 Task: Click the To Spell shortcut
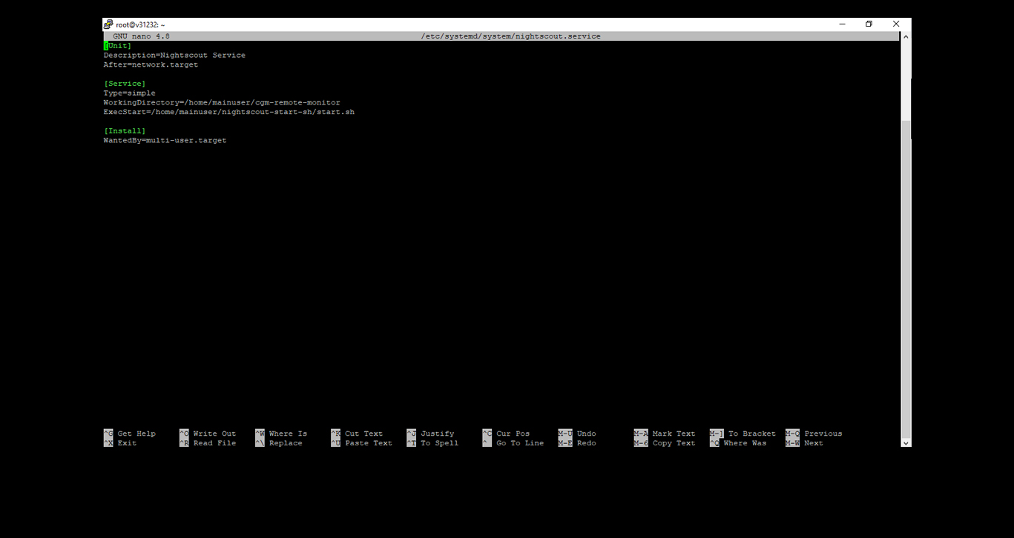[432, 443]
